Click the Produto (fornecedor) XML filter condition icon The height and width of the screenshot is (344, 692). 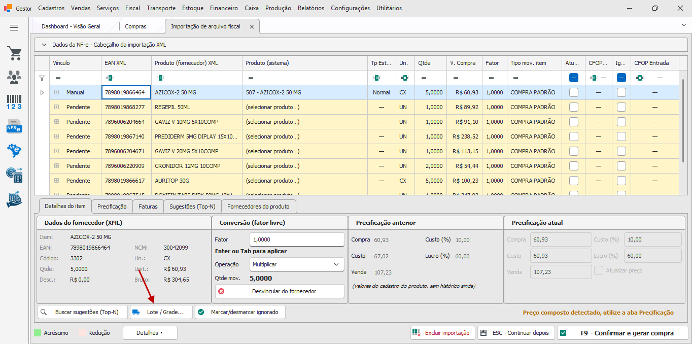160,78
